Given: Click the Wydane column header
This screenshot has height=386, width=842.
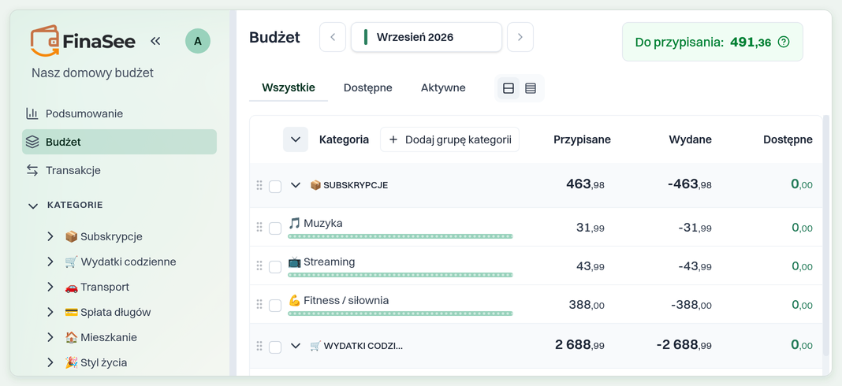Looking at the screenshot, I should [690, 139].
